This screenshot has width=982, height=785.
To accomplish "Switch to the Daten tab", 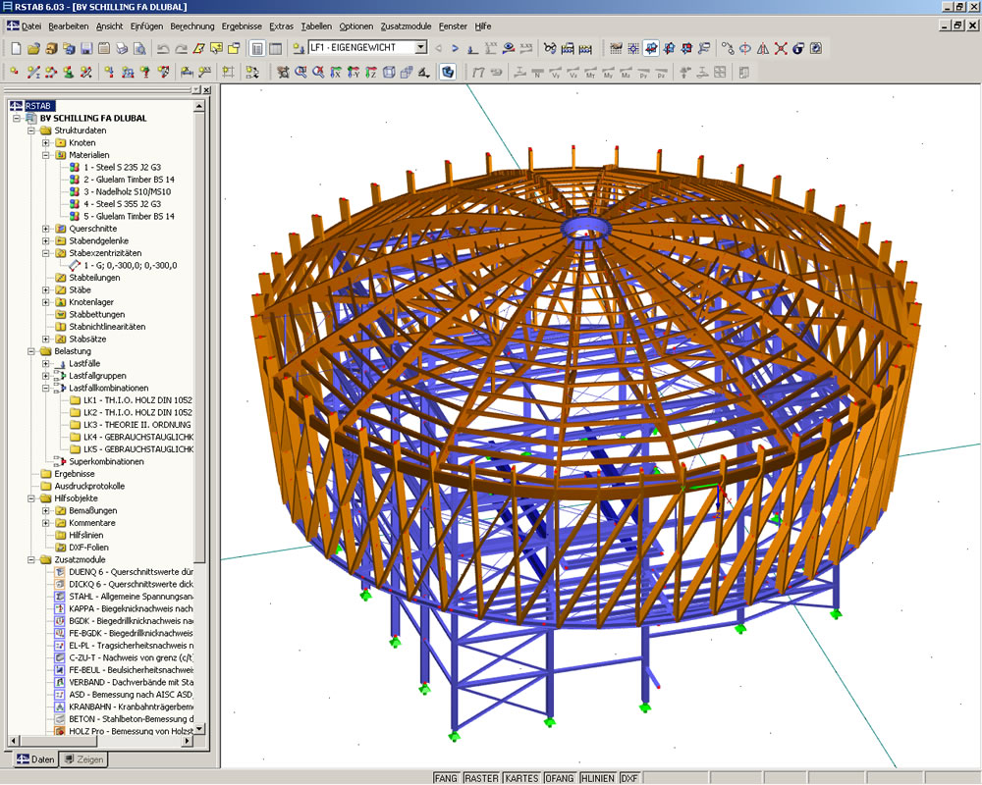I will 35,759.
